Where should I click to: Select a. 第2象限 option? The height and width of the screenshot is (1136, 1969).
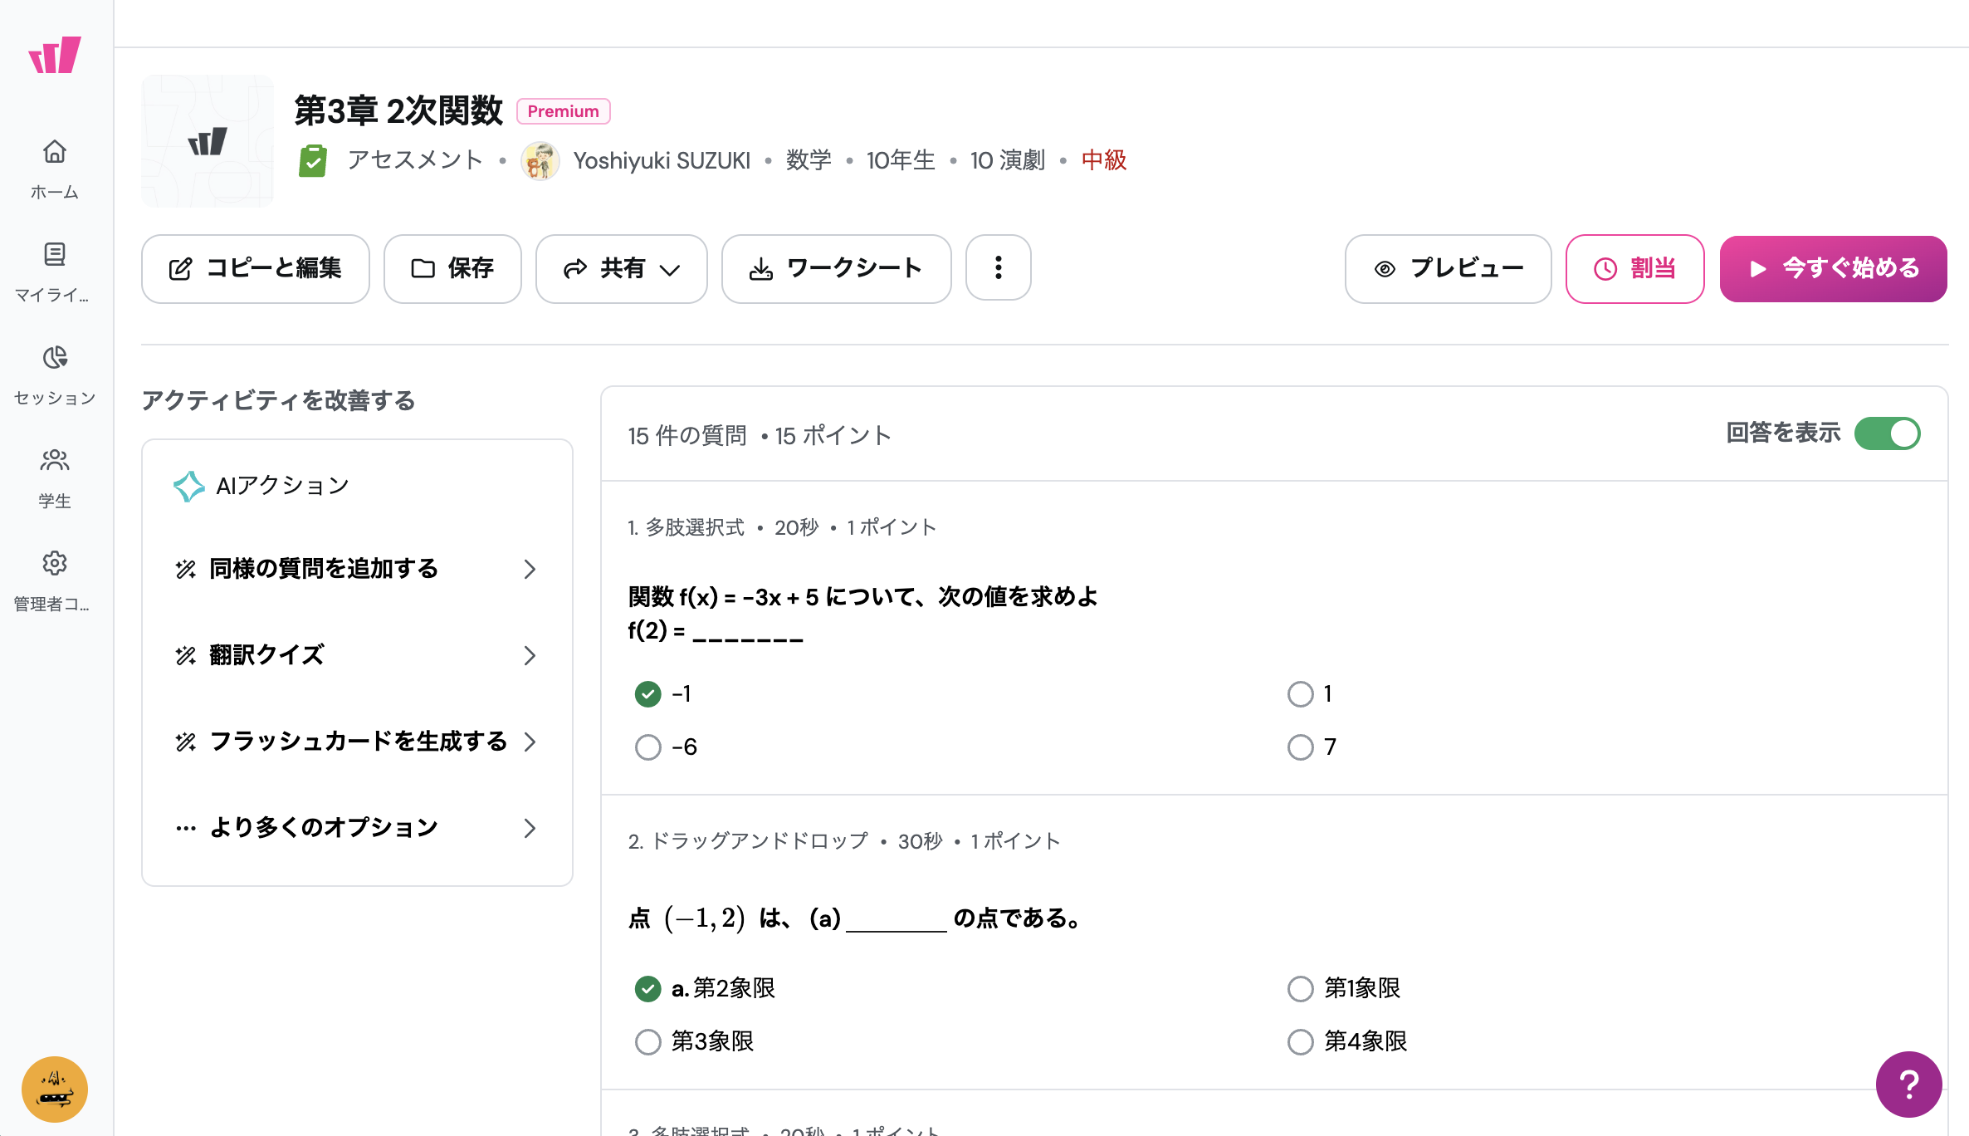tap(648, 988)
